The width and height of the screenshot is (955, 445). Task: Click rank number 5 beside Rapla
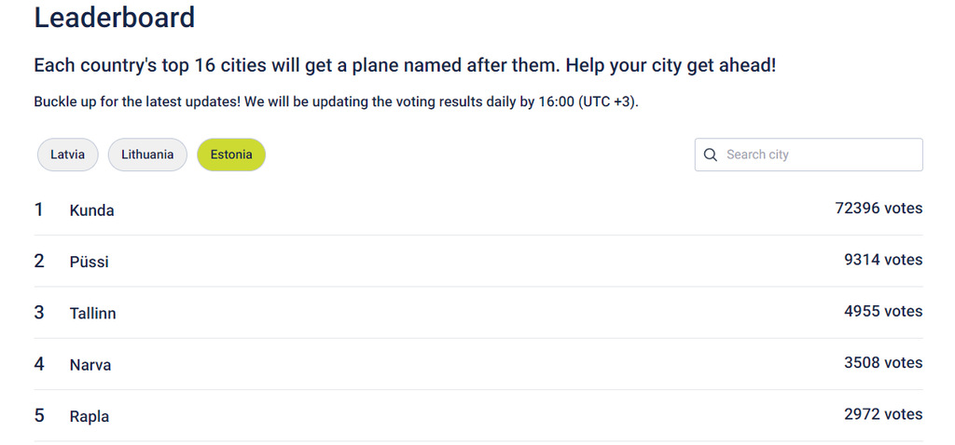click(x=39, y=415)
